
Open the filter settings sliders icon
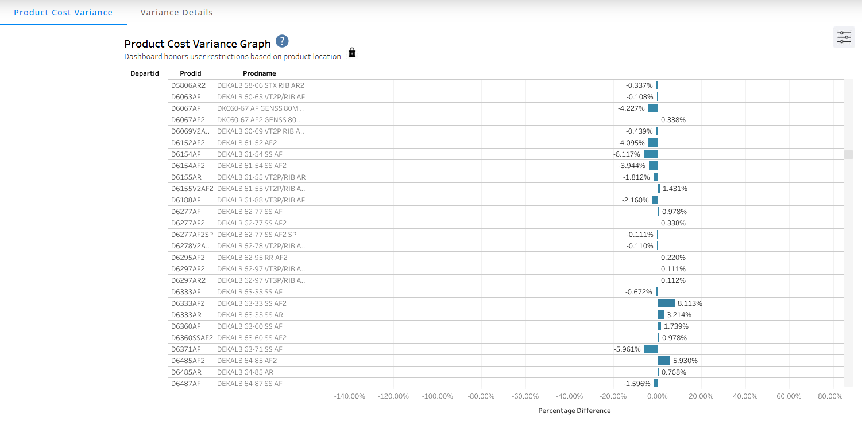coord(844,37)
